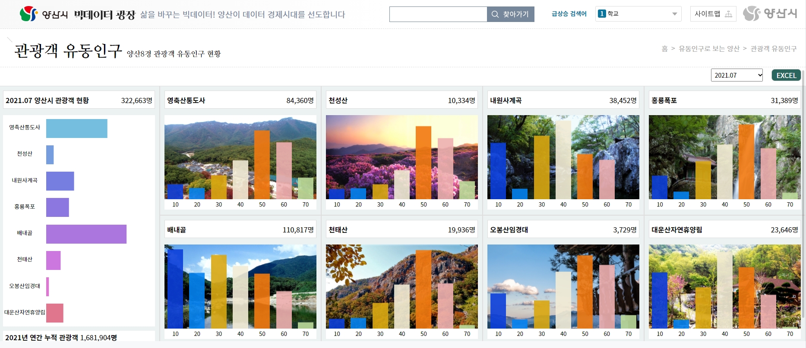
Task: Click the 오봉산임경대 card title
Action: [509, 230]
